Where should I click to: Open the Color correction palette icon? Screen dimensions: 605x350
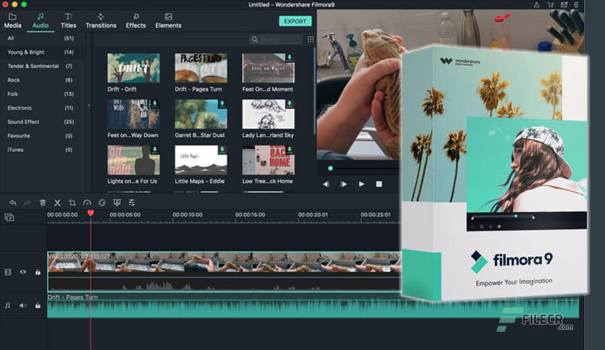click(x=102, y=203)
